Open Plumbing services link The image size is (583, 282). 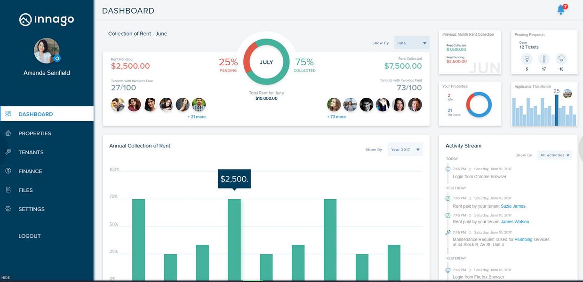point(523,239)
